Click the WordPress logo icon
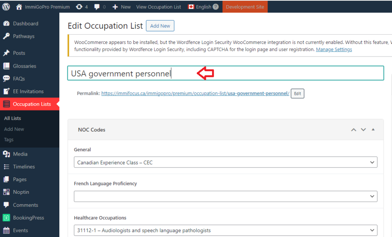Screen dimensions: 392x237 click(7, 7)
